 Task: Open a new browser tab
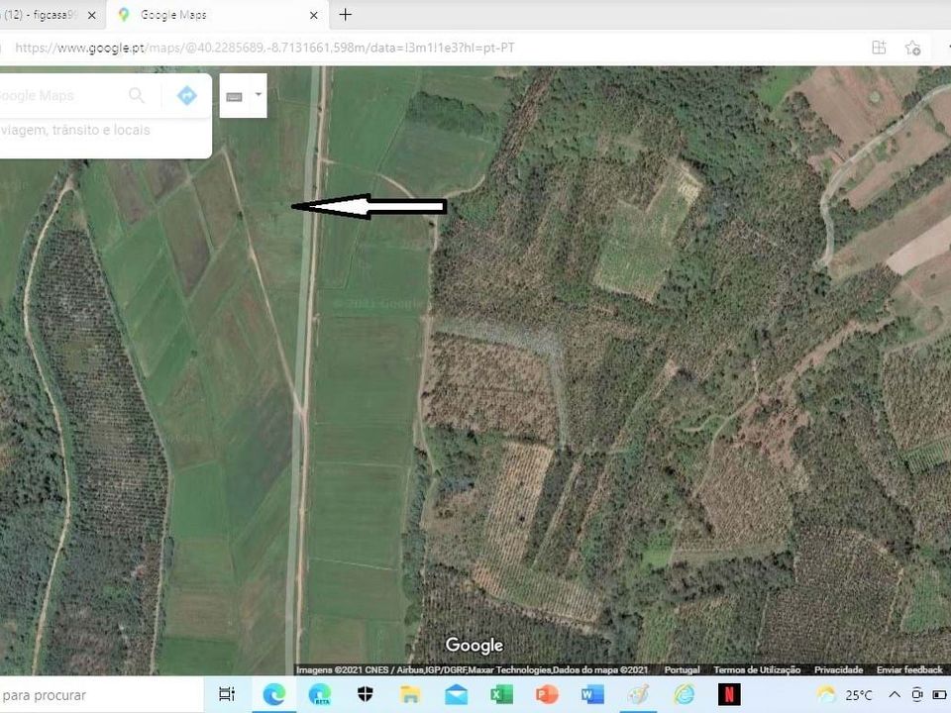(x=345, y=15)
